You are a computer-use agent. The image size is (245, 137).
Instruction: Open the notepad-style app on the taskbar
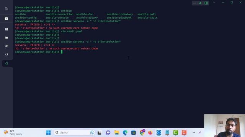167,132
